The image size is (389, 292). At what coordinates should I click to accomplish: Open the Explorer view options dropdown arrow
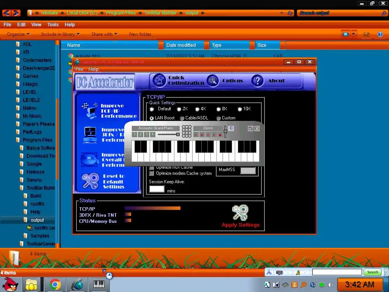pos(354,34)
